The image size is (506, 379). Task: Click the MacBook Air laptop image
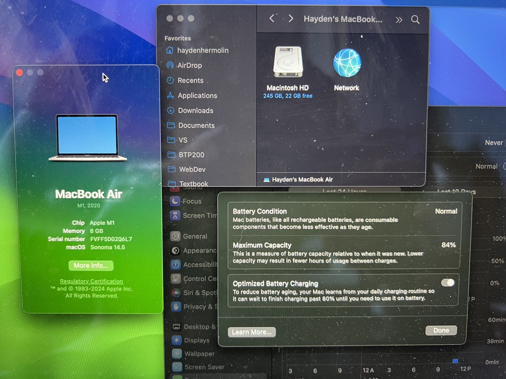click(x=88, y=138)
